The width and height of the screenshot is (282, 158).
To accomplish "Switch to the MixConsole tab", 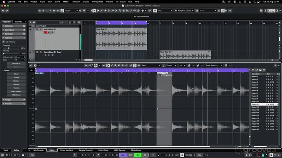I will pyautogui.click(x=38, y=150).
